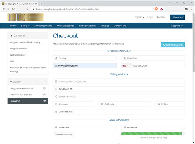Click the Already Registered? button

coord(173,45)
